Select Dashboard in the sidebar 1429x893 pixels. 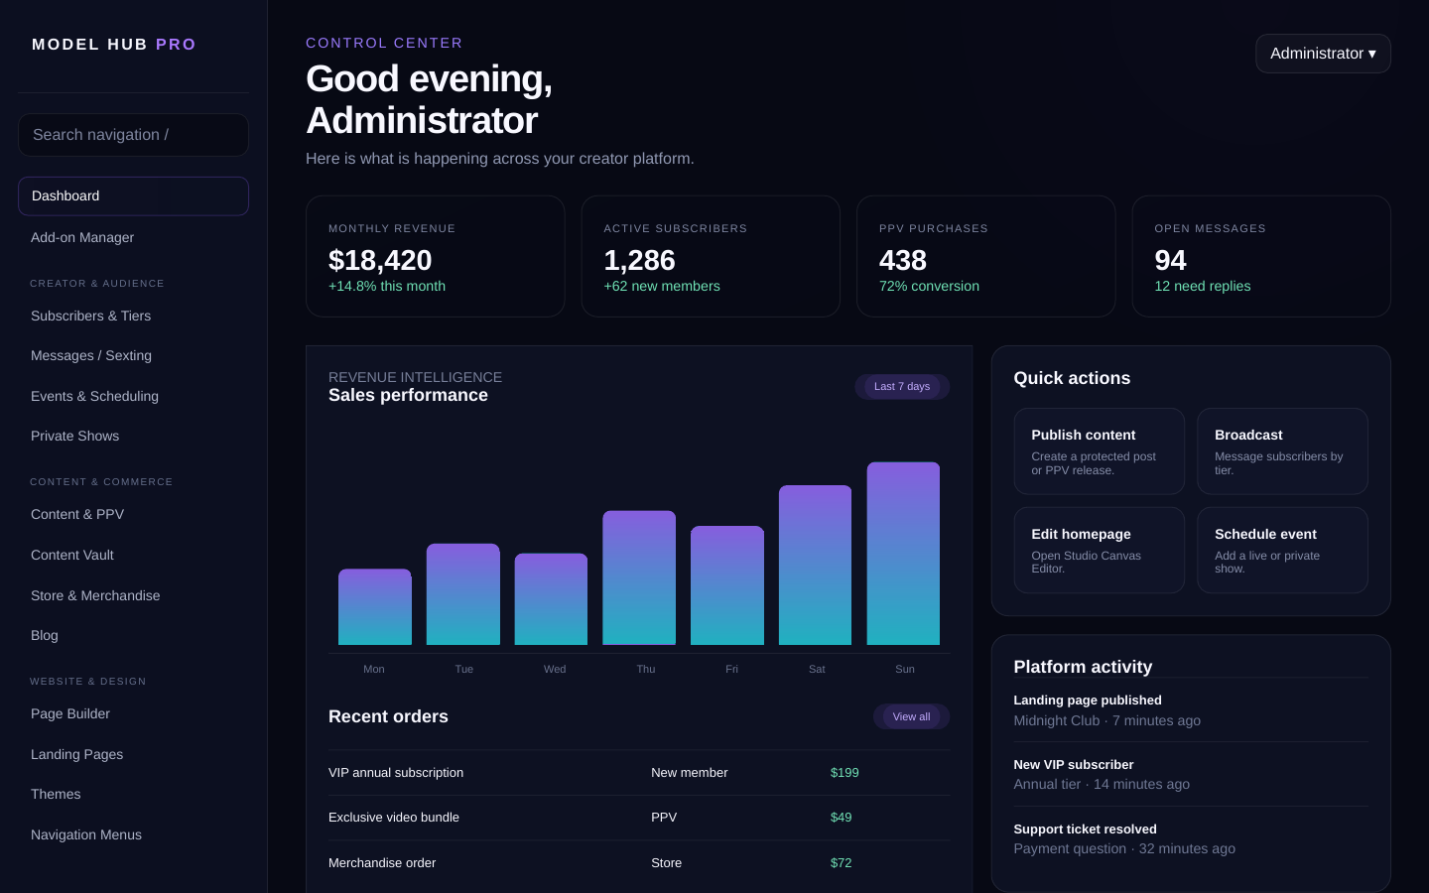[x=133, y=196]
